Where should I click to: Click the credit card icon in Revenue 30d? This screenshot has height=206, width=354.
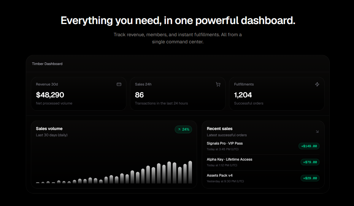[x=119, y=84]
